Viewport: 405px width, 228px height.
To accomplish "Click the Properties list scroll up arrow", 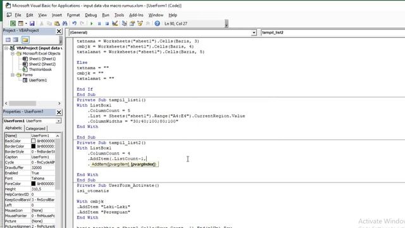I will (58, 136).
